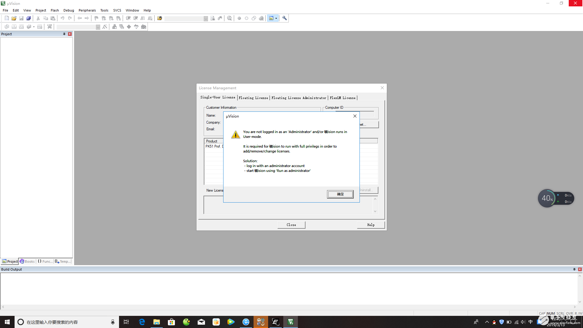Open the Flash menu
Screen dimensions: 583x328
pos(55,10)
